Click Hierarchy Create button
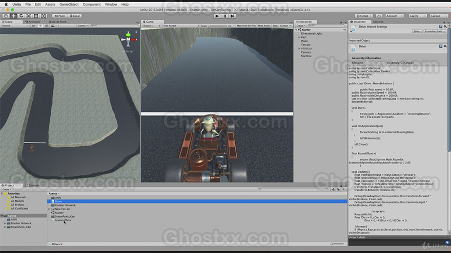The width and height of the screenshot is (451, 253). 300,26
